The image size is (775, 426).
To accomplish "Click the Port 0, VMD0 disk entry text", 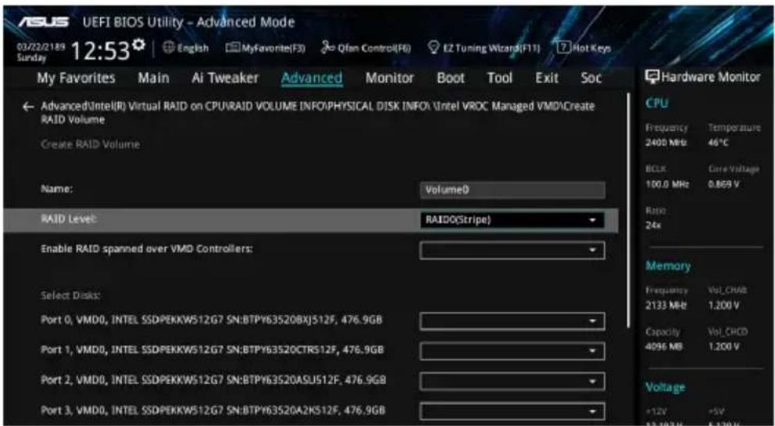I will pyautogui.click(x=211, y=320).
